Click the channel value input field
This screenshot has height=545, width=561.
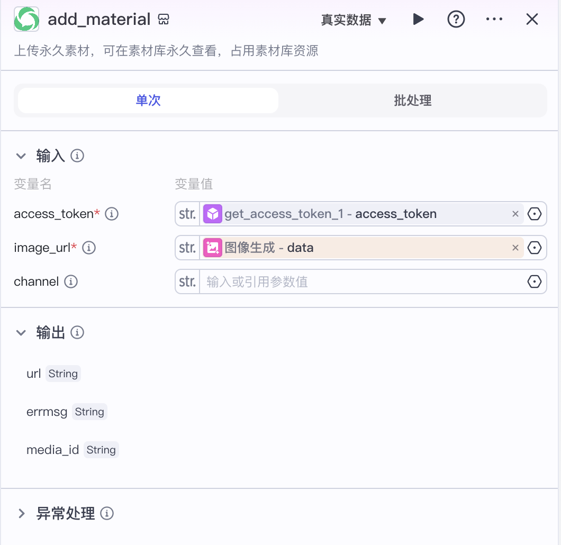(362, 281)
